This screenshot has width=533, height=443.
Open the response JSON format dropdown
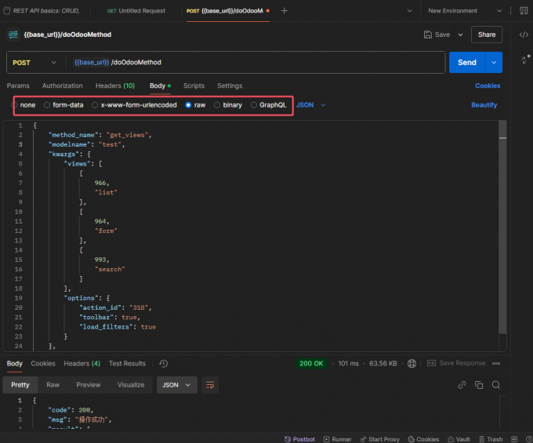[x=177, y=385]
